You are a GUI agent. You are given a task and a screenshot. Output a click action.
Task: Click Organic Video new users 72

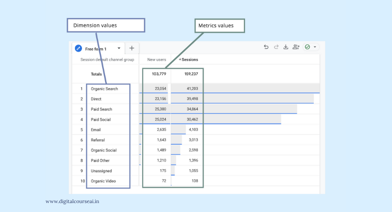164,181
